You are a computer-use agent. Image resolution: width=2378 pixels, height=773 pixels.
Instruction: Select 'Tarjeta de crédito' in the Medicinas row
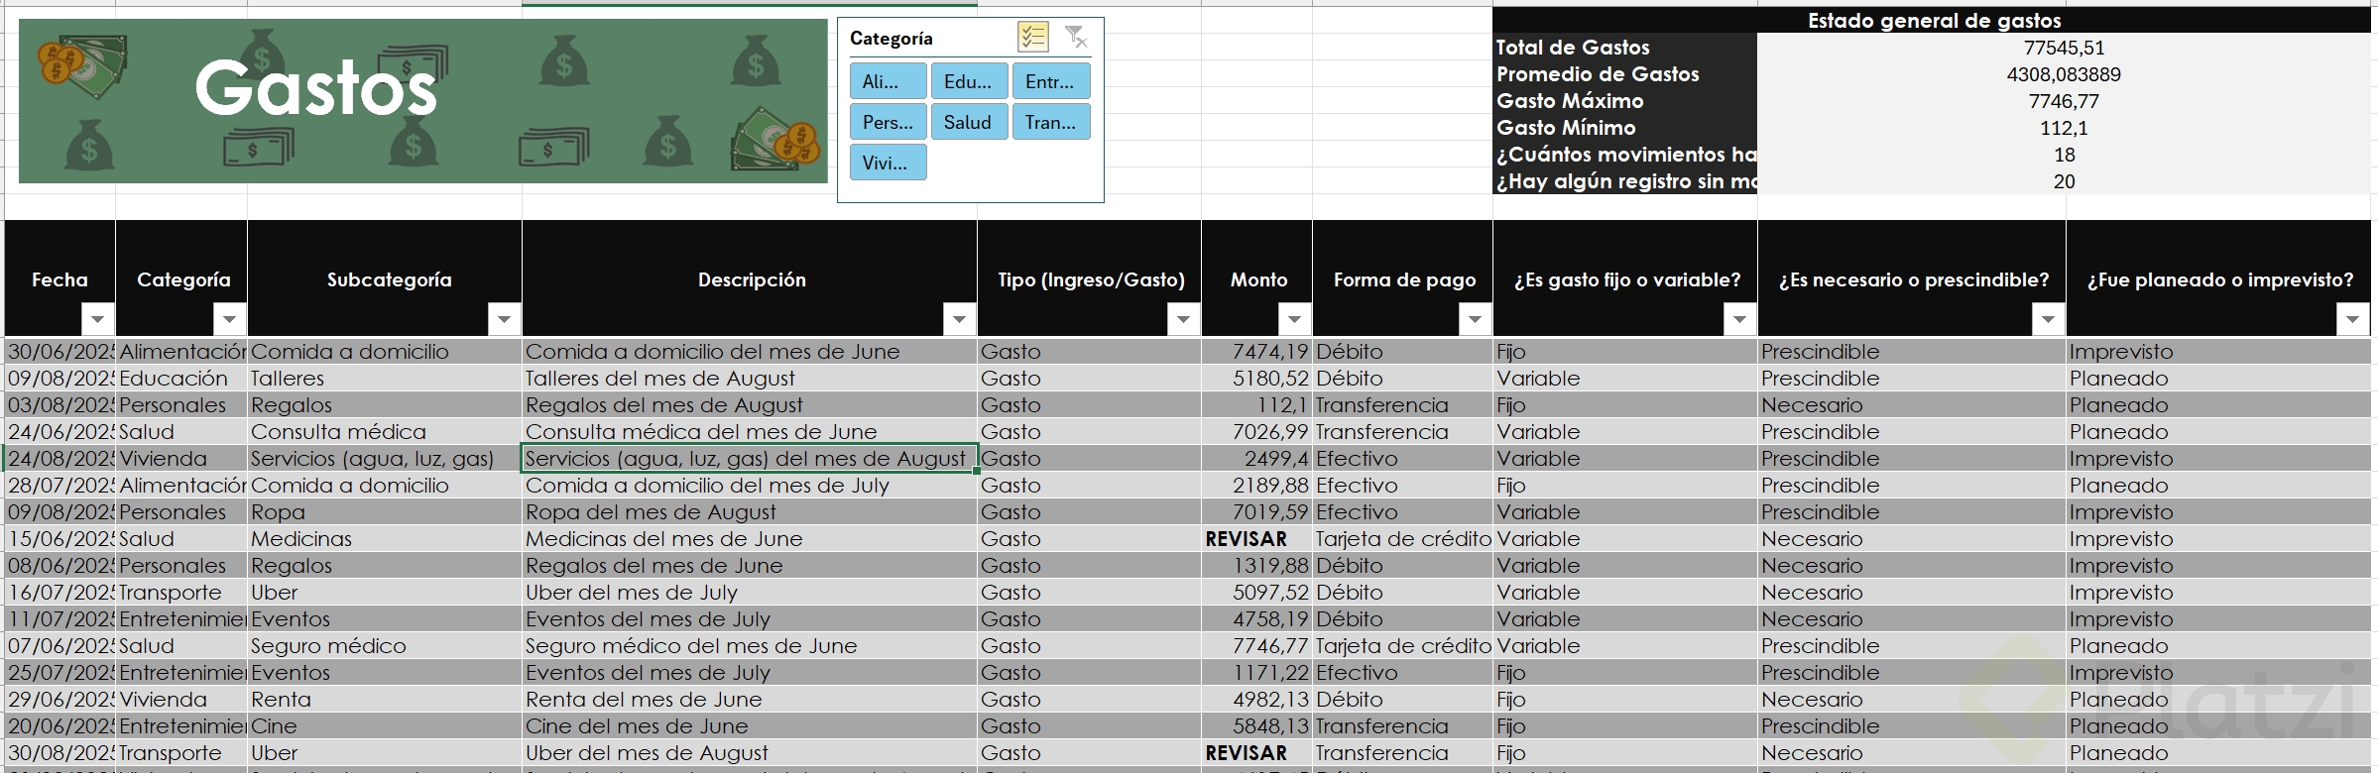tap(1403, 538)
